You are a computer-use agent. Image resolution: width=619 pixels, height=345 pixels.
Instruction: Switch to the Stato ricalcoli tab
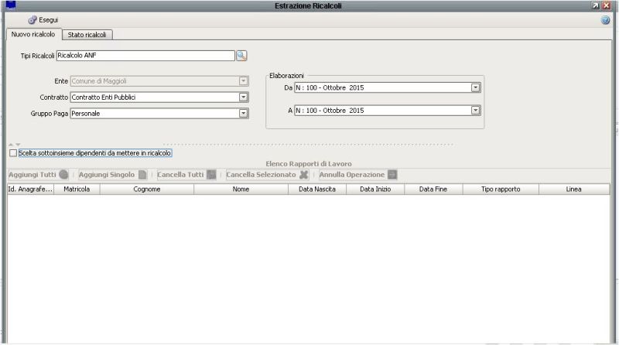click(87, 35)
